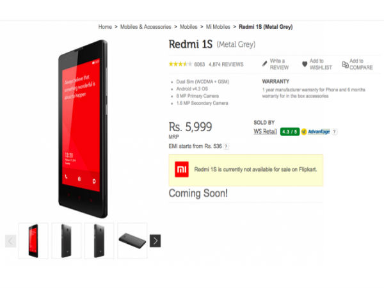
Task: Open the 4,874 Reviews link
Action: (226, 65)
